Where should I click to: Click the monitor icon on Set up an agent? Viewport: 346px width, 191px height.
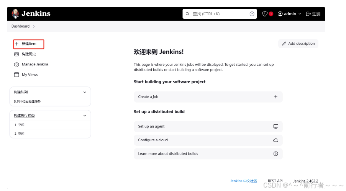(275, 127)
